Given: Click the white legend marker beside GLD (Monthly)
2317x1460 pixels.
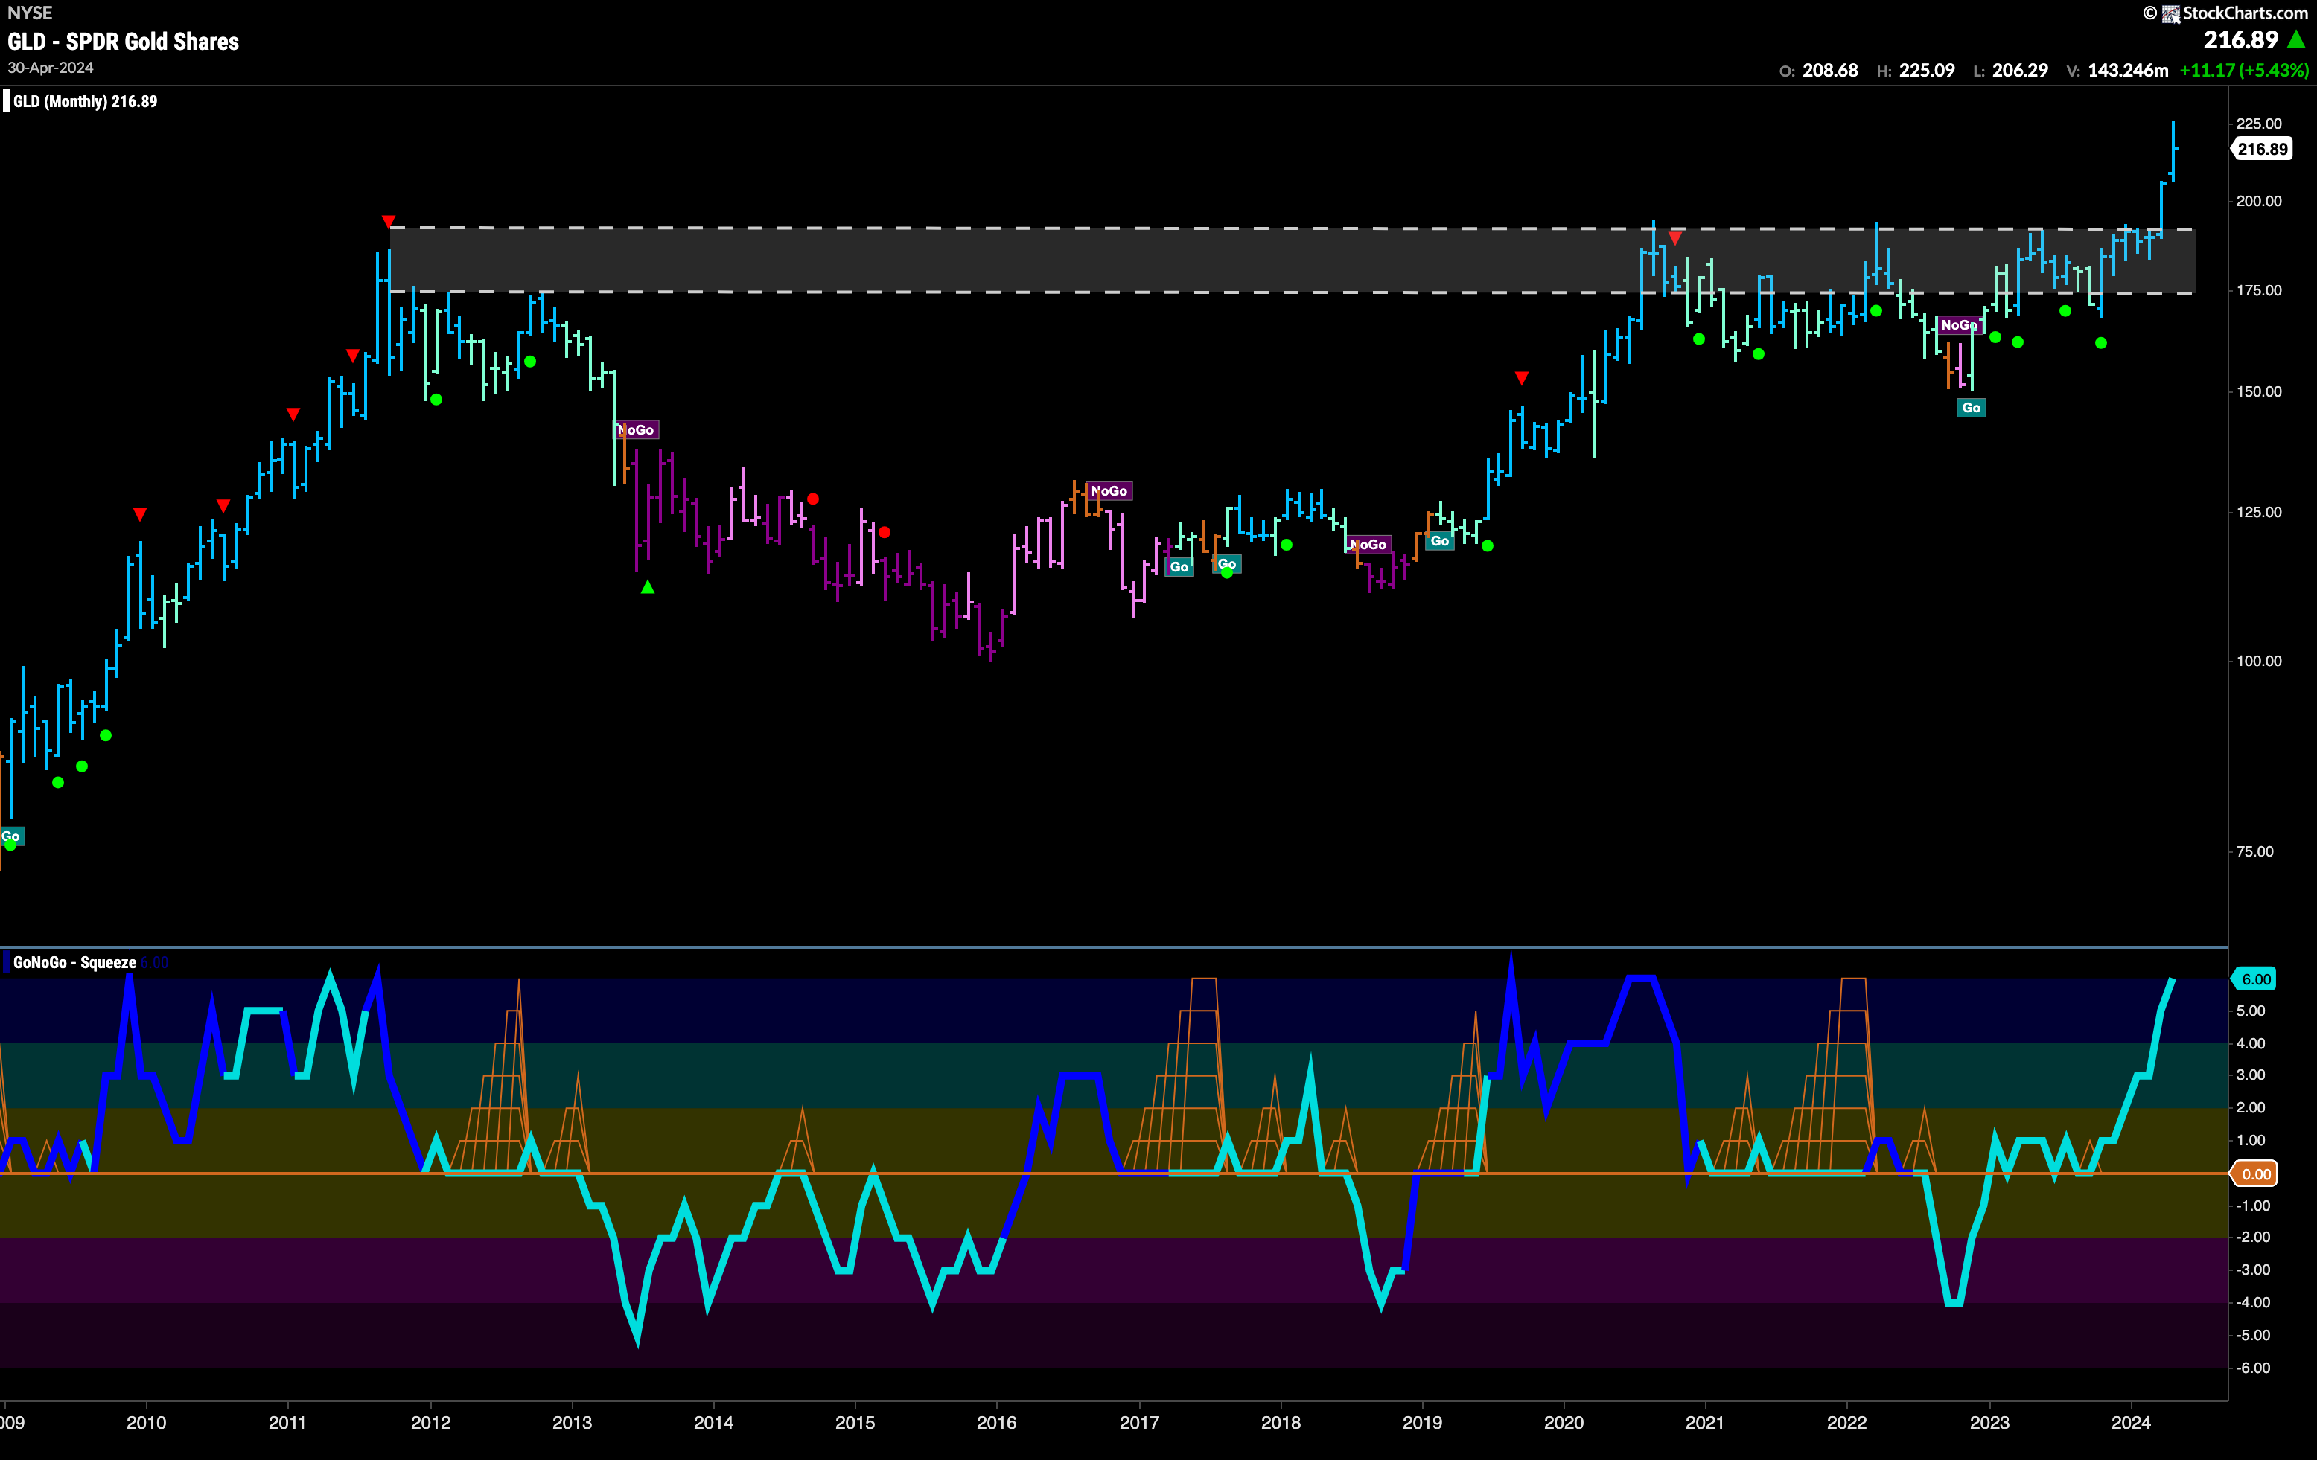Looking at the screenshot, I should click(6, 101).
